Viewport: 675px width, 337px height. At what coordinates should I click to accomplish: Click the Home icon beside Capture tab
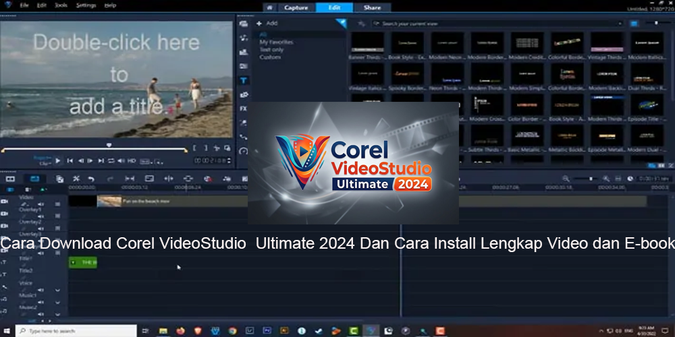point(269,7)
